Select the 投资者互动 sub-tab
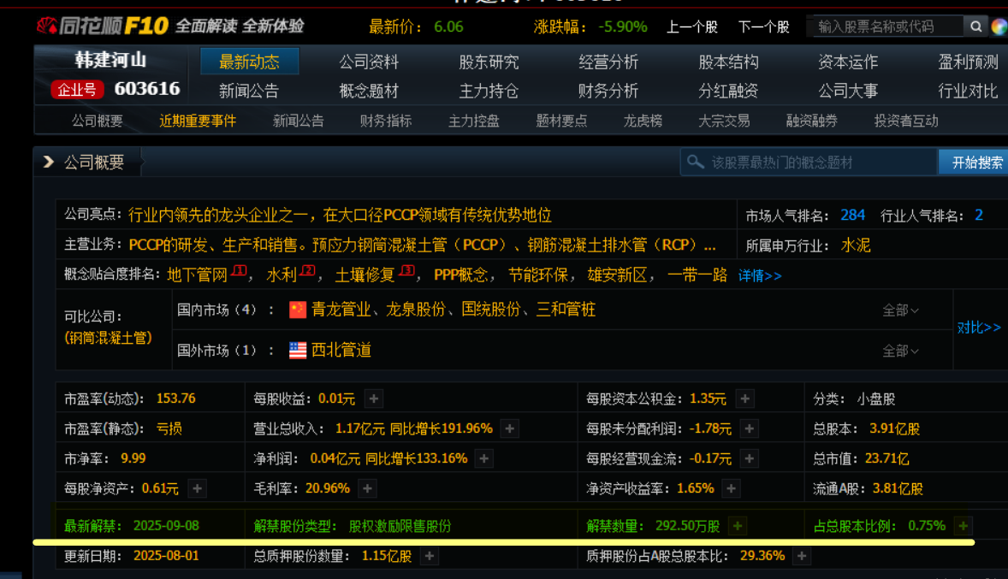 click(x=906, y=121)
